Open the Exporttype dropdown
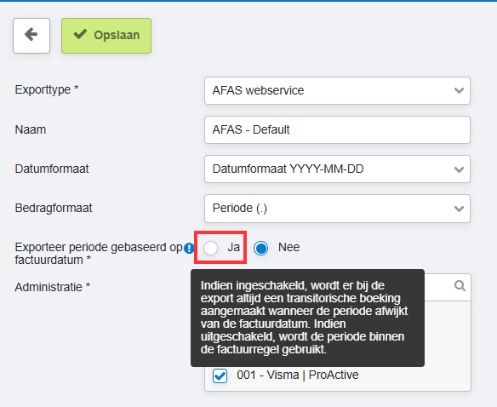 click(337, 91)
